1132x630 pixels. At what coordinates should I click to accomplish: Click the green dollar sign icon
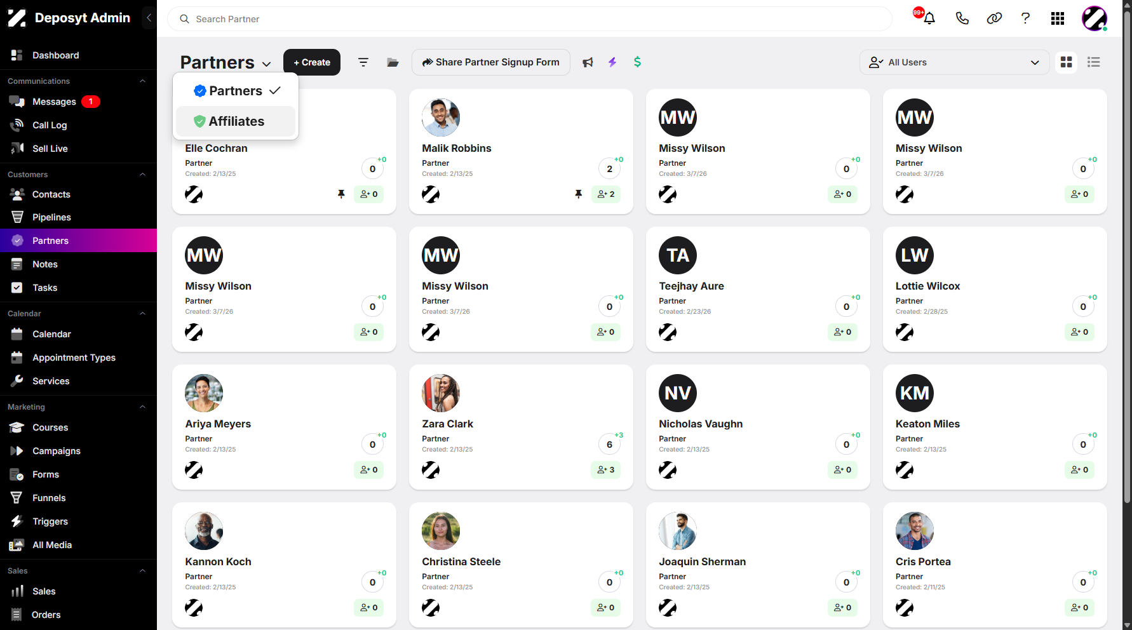coord(637,62)
